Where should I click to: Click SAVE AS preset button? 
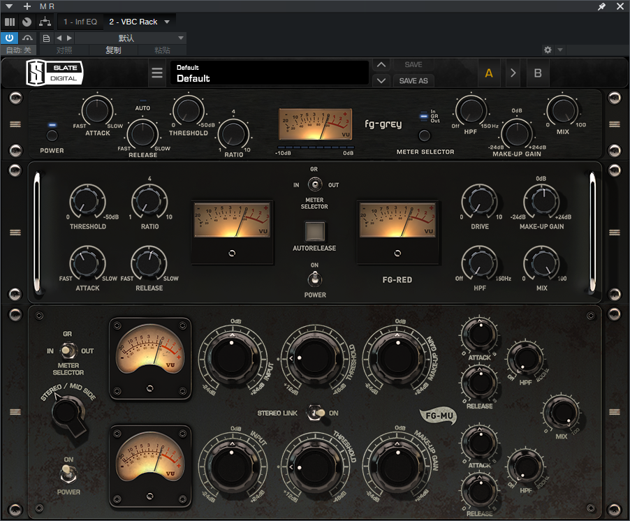tap(413, 81)
